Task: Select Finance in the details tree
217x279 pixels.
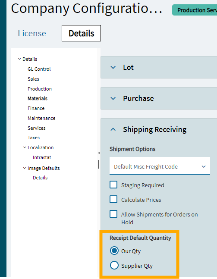Action: tap(36, 108)
